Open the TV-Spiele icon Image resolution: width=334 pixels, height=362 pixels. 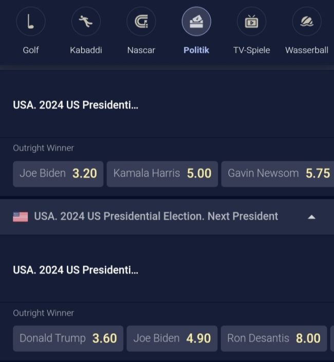[x=251, y=22]
